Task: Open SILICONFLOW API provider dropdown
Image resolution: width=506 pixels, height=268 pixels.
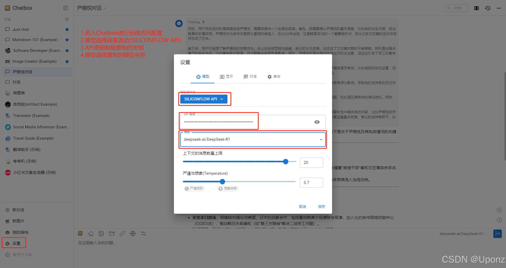Action: [204, 99]
